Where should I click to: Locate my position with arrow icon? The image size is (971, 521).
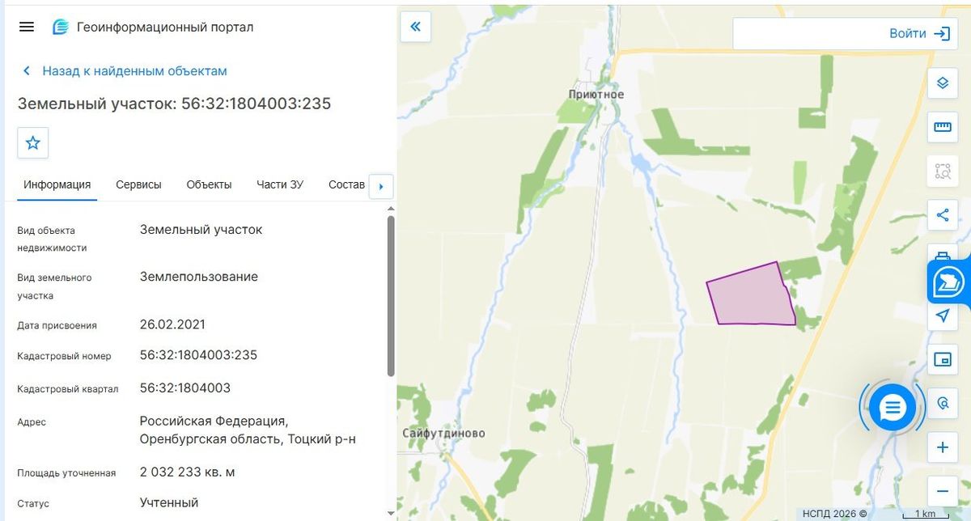point(942,316)
